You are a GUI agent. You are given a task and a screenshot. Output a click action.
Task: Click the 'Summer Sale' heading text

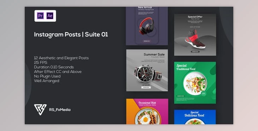pyautogui.click(x=154, y=55)
